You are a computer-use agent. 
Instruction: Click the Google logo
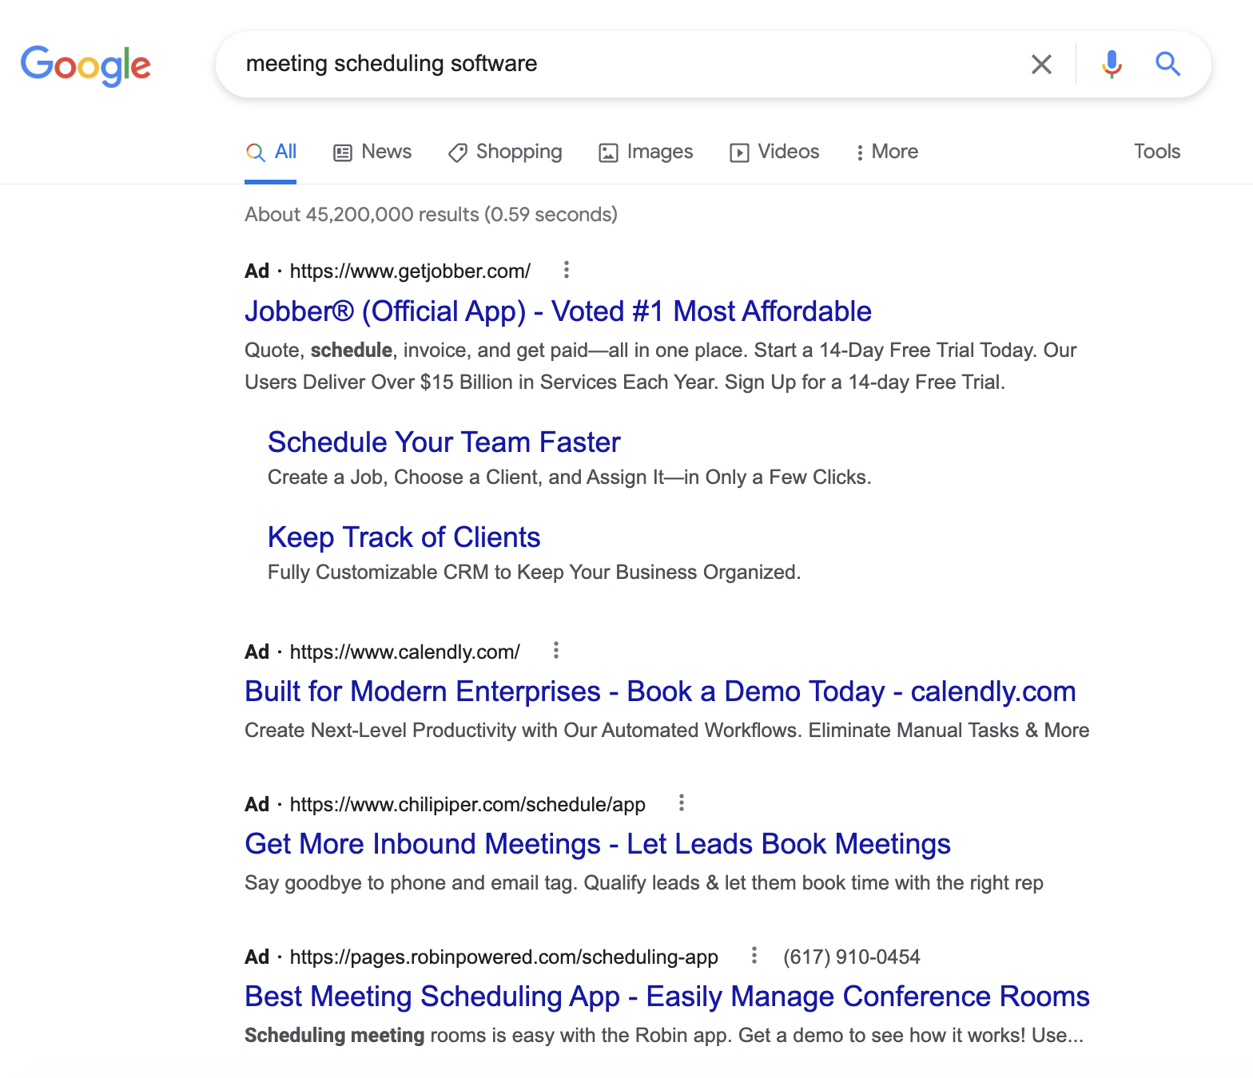(86, 65)
